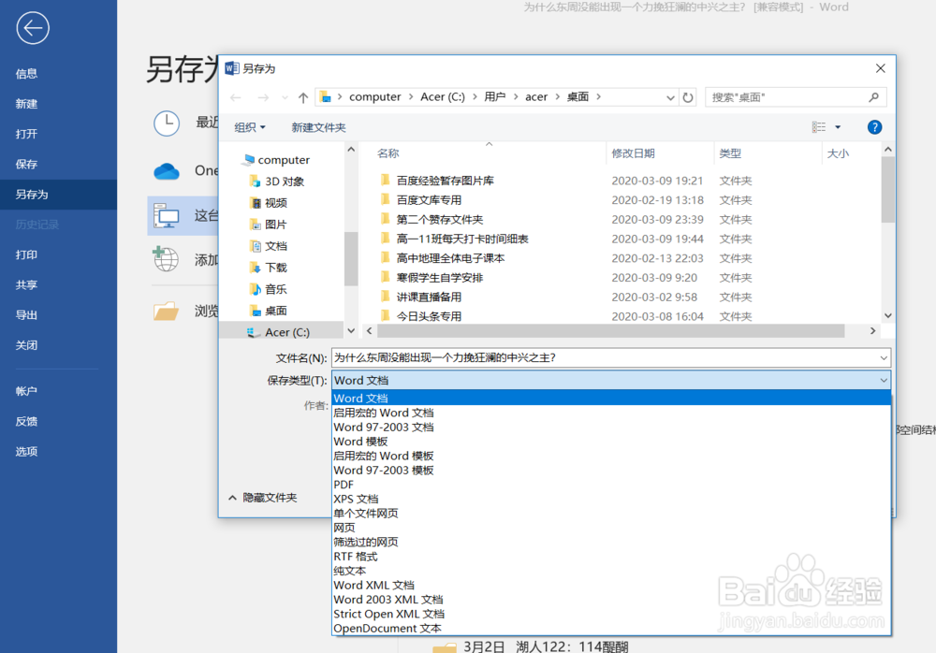Open the 组织 menu
This screenshot has height=653, width=936.
point(250,127)
